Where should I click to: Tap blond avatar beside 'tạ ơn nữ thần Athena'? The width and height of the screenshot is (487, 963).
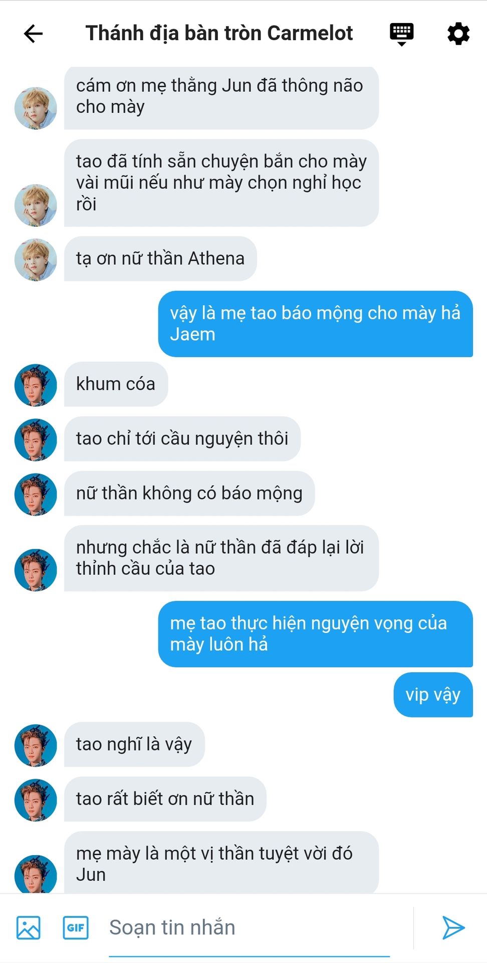coord(36,259)
